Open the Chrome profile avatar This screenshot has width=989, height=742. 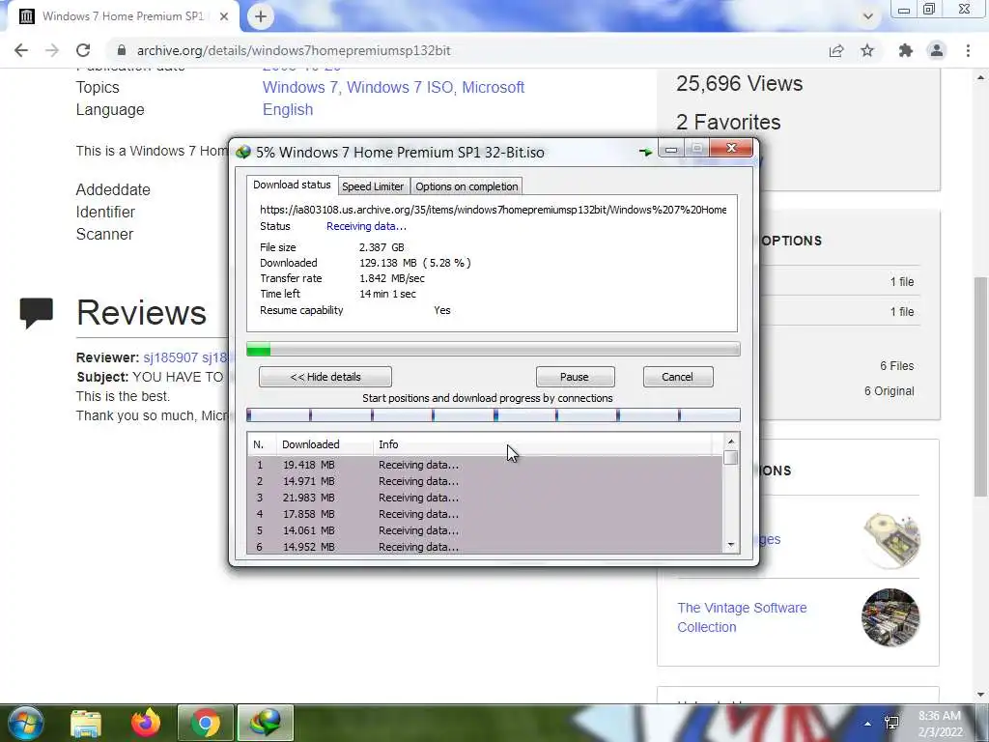937,50
